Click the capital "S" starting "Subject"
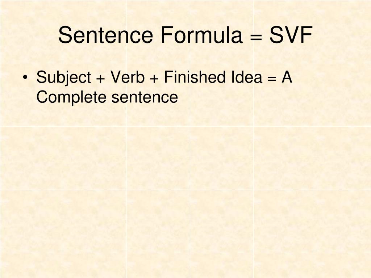This screenshot has height=278, width=371. pyautogui.click(x=42, y=77)
